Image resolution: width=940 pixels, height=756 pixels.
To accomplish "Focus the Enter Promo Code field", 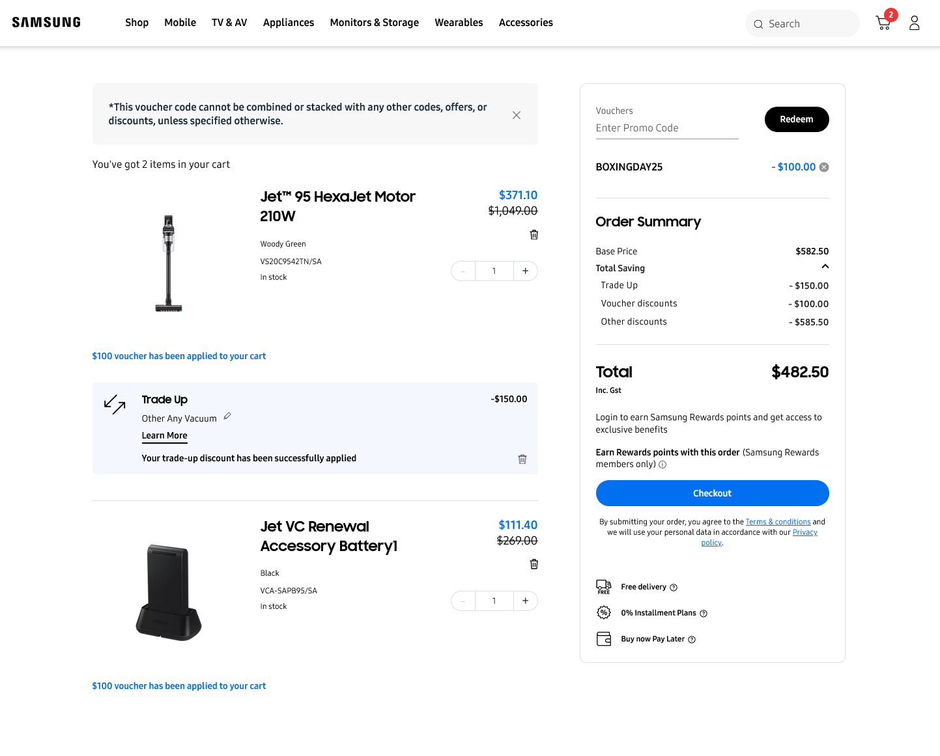I will tap(666, 128).
